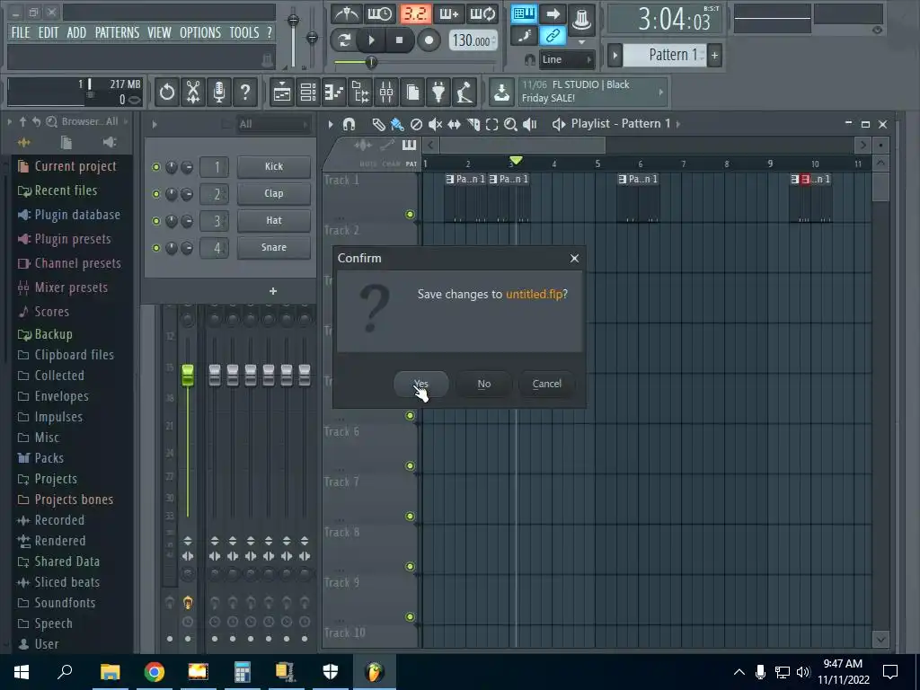The width and height of the screenshot is (920, 690).
Task: Click the typing keyboard to piano icon
Action: pyautogui.click(x=524, y=14)
